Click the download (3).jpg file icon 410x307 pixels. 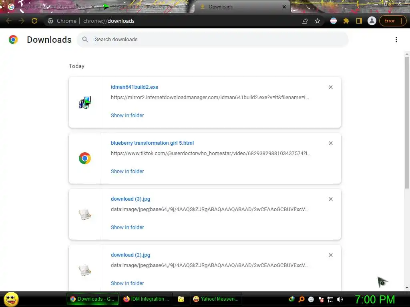[x=85, y=214]
